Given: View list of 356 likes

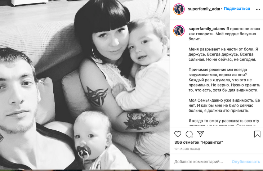Looking at the screenshot, I should (199, 142).
